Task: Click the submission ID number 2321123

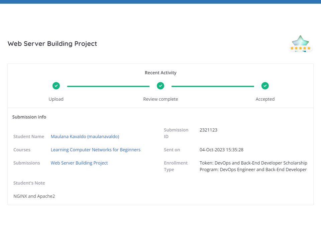Action: [x=208, y=130]
